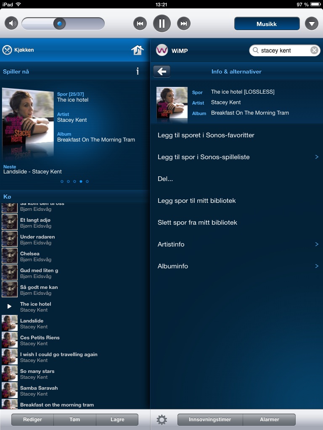Skip to previous track
This screenshot has width=323, height=430.
pos(140,24)
